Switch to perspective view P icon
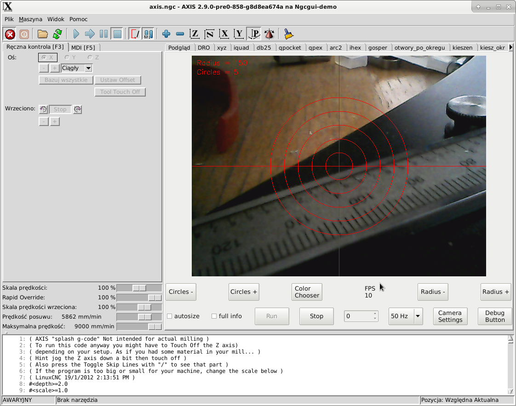 pyautogui.click(x=254, y=34)
